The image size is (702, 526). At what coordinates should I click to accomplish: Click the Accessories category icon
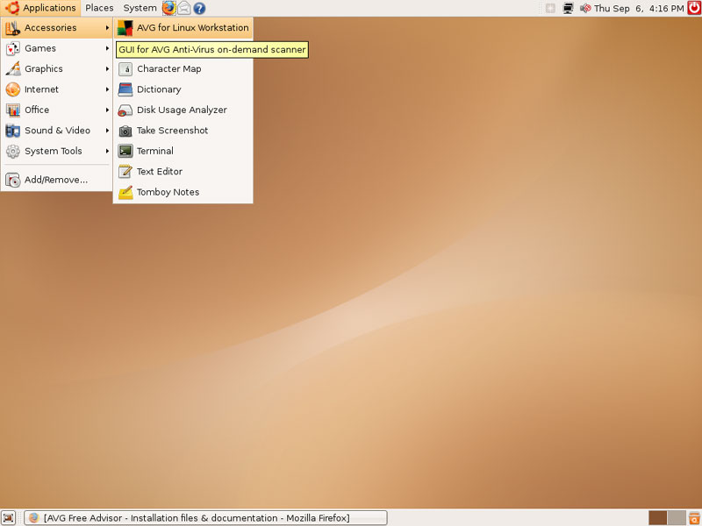click(x=13, y=28)
